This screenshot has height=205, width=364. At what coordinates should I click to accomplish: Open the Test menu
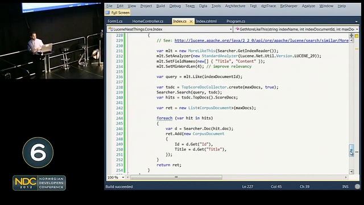(x=253, y=6)
